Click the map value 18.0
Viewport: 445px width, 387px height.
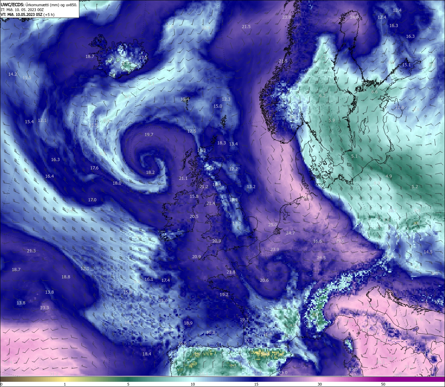coord(117,183)
